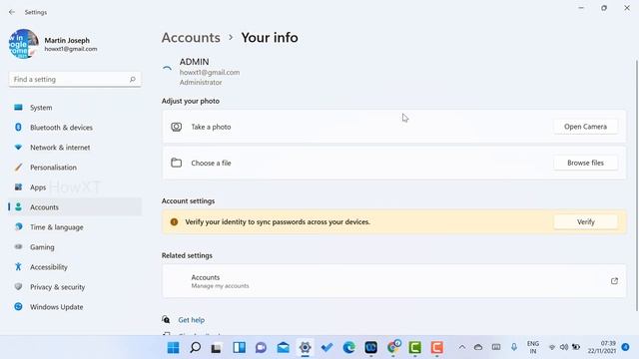Show hidden system tray icons
Screen dimensions: 639x359
[x=461, y=347]
